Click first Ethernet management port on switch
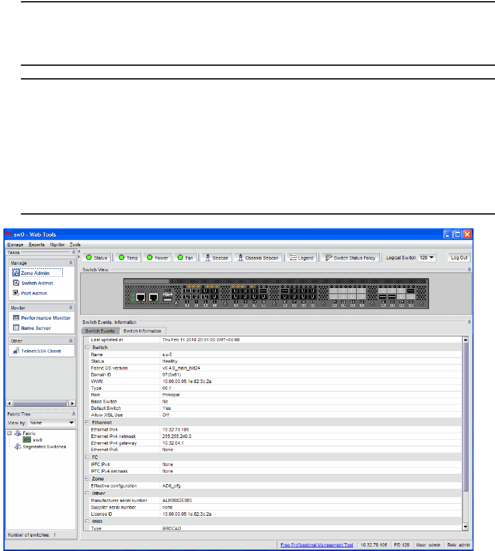This screenshot has height=551, width=495. point(140,297)
